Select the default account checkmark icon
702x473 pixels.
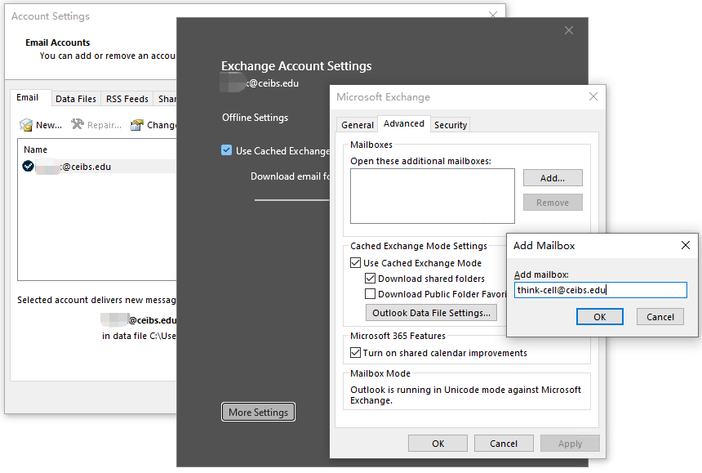(29, 166)
